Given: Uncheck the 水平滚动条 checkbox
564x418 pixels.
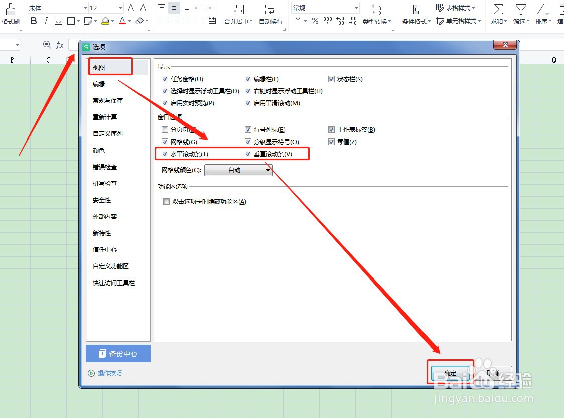Looking at the screenshot, I should pyautogui.click(x=165, y=154).
